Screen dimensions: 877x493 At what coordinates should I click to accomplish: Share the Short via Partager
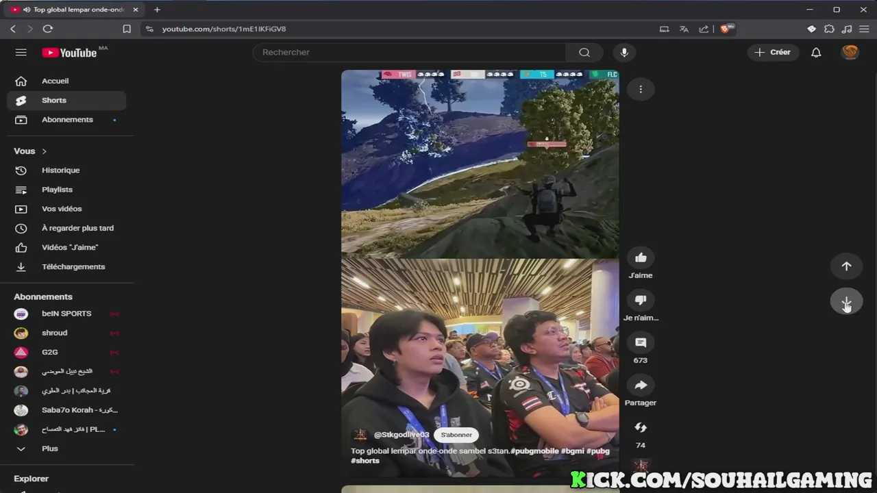641,385
